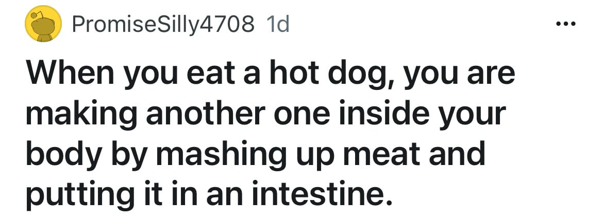This screenshot has width=603, height=219.
Task: Open PromiseSilly4708's user profile link
Action: coord(163,25)
